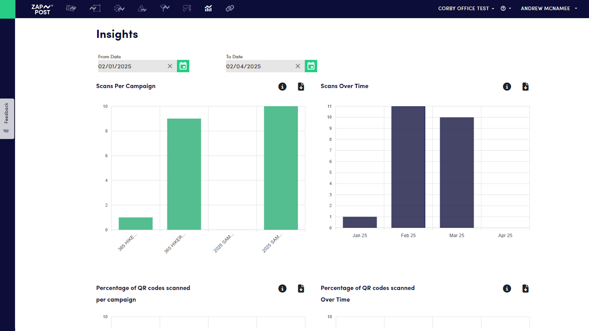Screen dimensions: 589x331
Task: Clear the From Date field
Action: pyautogui.click(x=170, y=66)
